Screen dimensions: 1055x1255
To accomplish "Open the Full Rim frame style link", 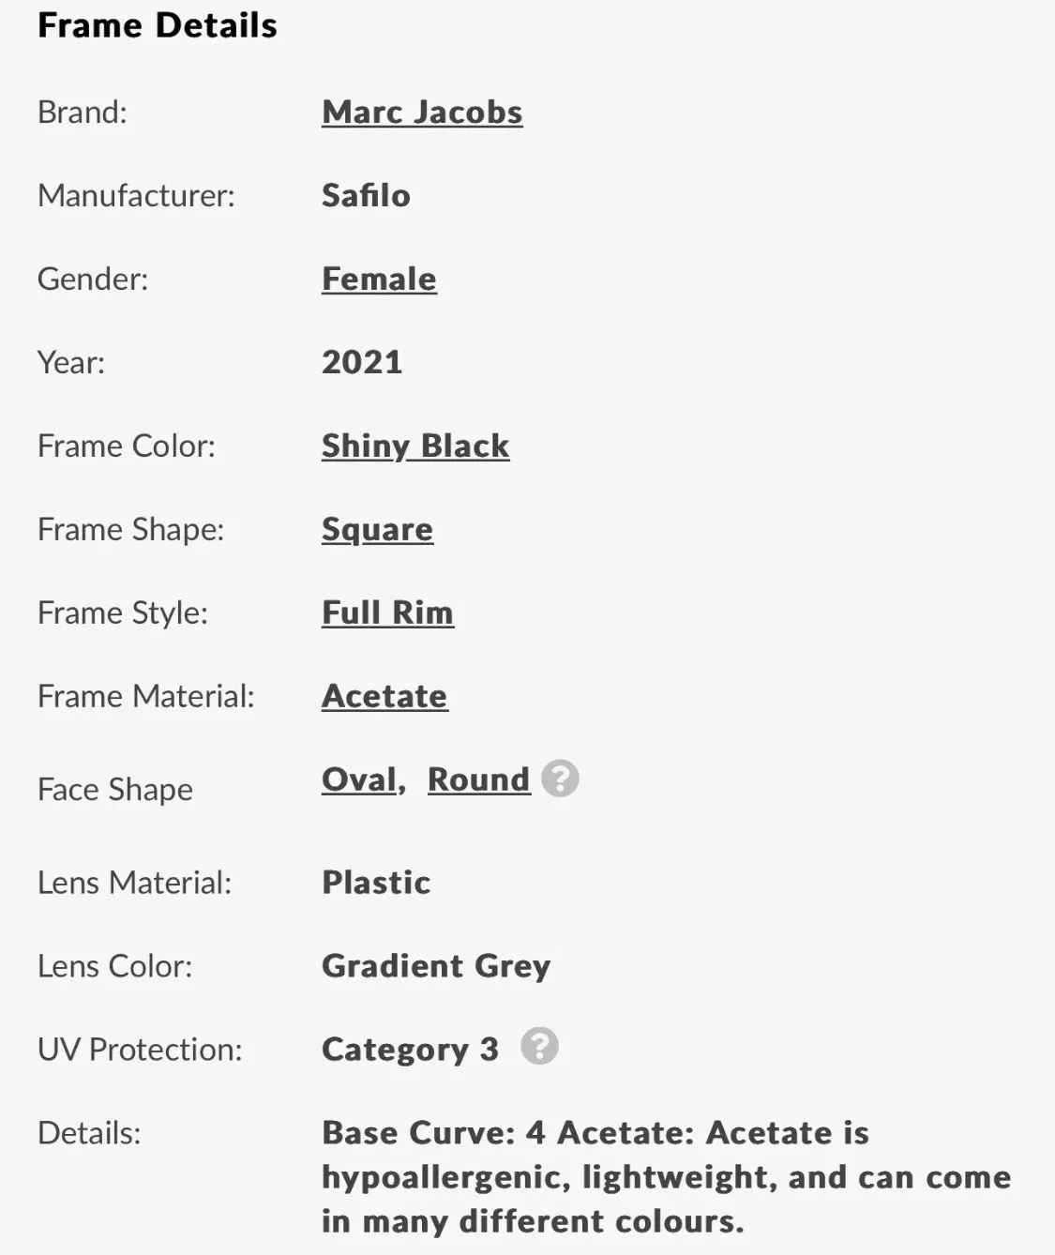I will (x=387, y=612).
